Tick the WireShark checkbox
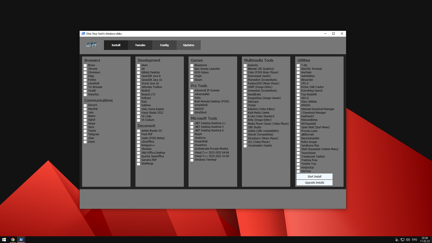 coord(192,112)
